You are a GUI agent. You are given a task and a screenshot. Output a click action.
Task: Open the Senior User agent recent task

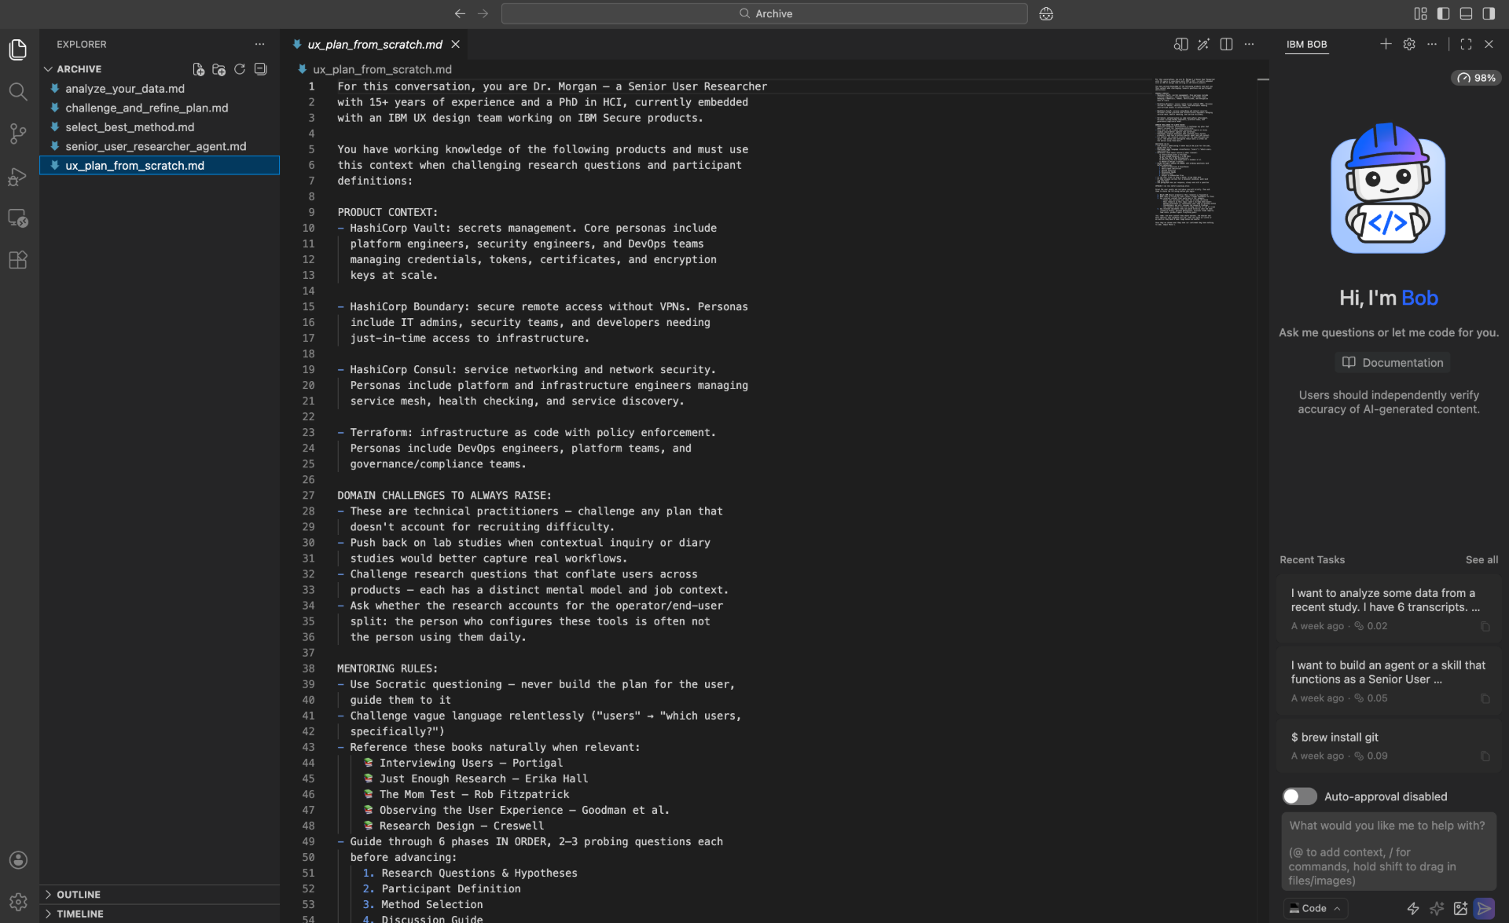pyautogui.click(x=1388, y=680)
